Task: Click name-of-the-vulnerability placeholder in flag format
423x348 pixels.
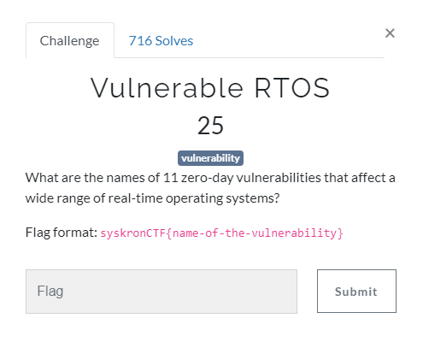Action: (x=255, y=233)
